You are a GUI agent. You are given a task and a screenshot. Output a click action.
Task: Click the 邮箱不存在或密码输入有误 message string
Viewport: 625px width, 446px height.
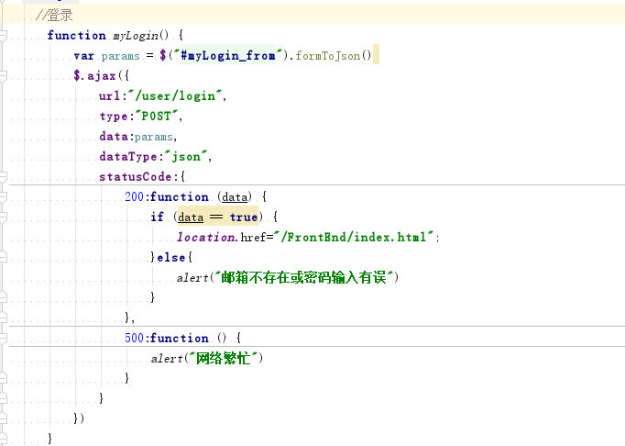304,277
